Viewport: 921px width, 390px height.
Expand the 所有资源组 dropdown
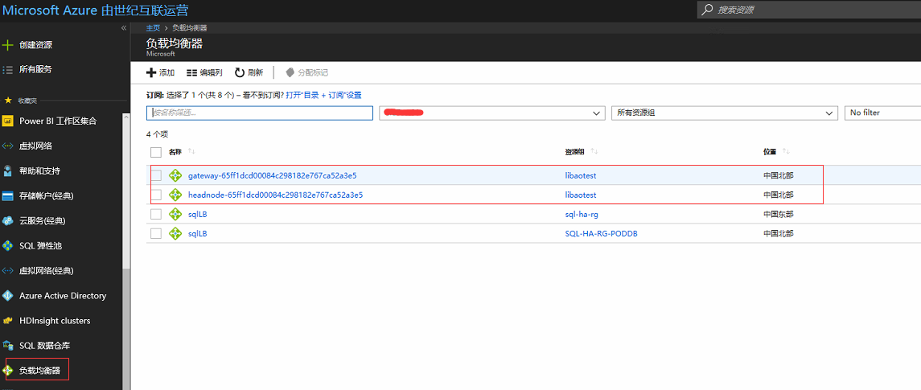[724, 113]
